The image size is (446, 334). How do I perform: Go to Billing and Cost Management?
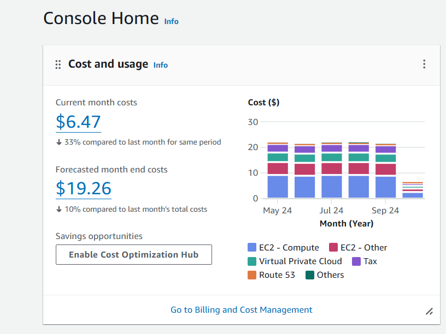tap(241, 309)
